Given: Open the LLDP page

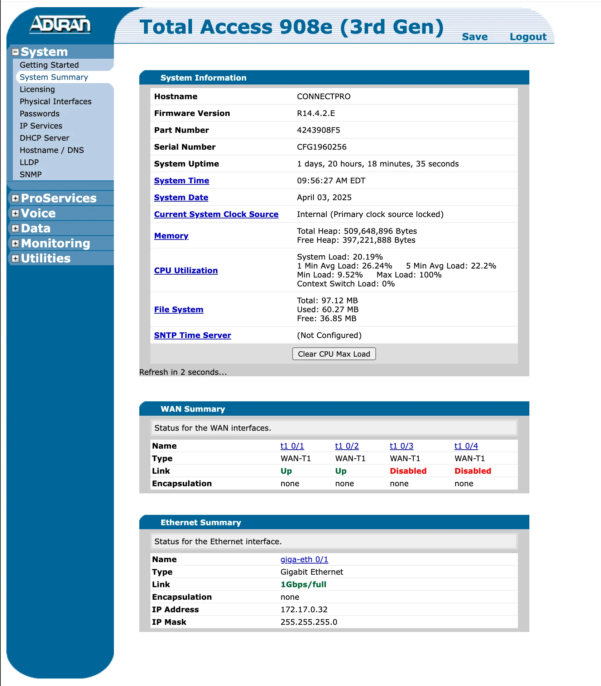Looking at the screenshot, I should point(29,162).
